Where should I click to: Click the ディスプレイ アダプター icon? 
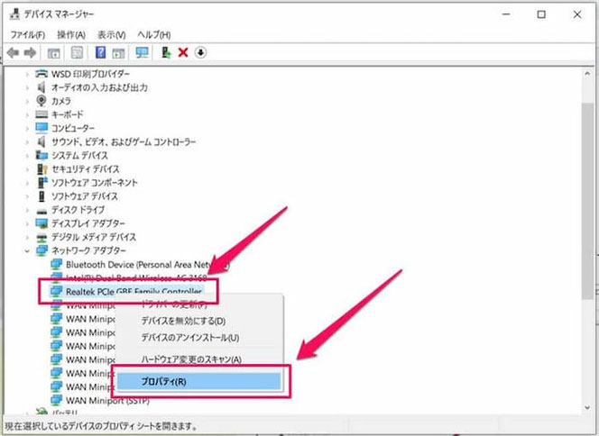tap(41, 223)
